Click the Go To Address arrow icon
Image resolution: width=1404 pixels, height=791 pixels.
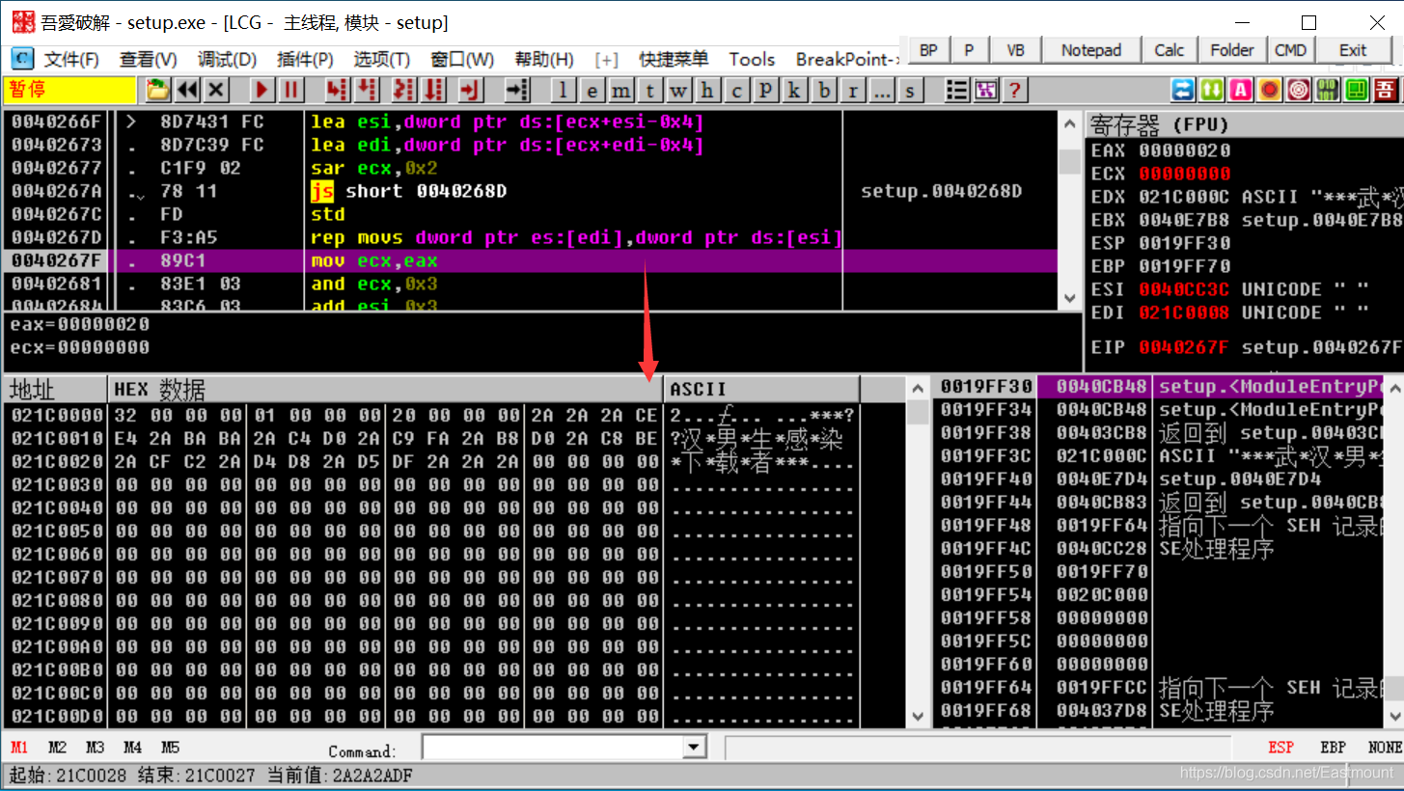(x=517, y=90)
